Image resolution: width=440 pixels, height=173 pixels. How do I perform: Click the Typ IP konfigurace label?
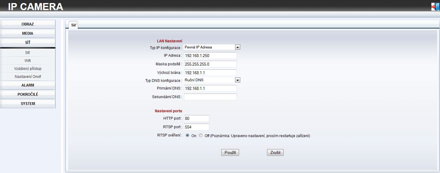pos(166,48)
